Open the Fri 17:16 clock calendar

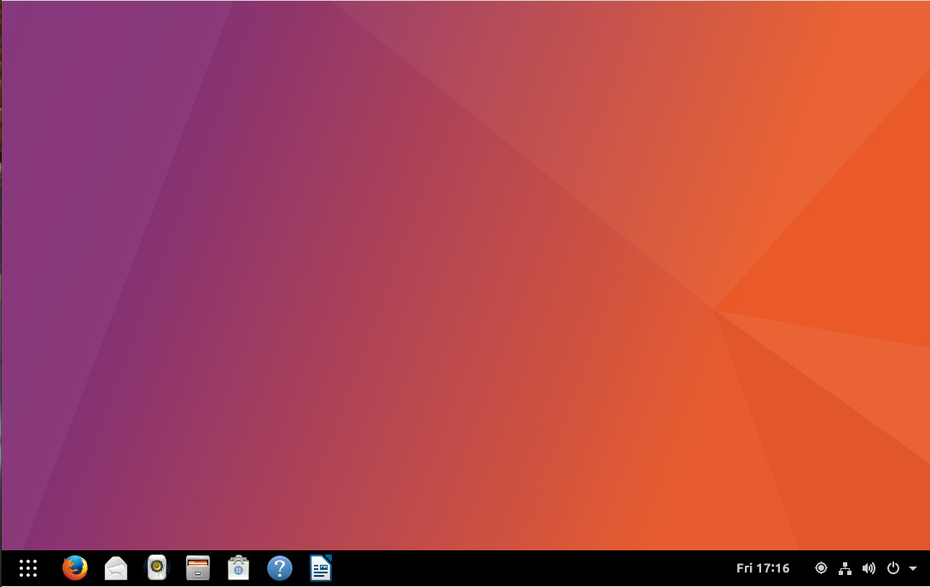[x=763, y=568]
